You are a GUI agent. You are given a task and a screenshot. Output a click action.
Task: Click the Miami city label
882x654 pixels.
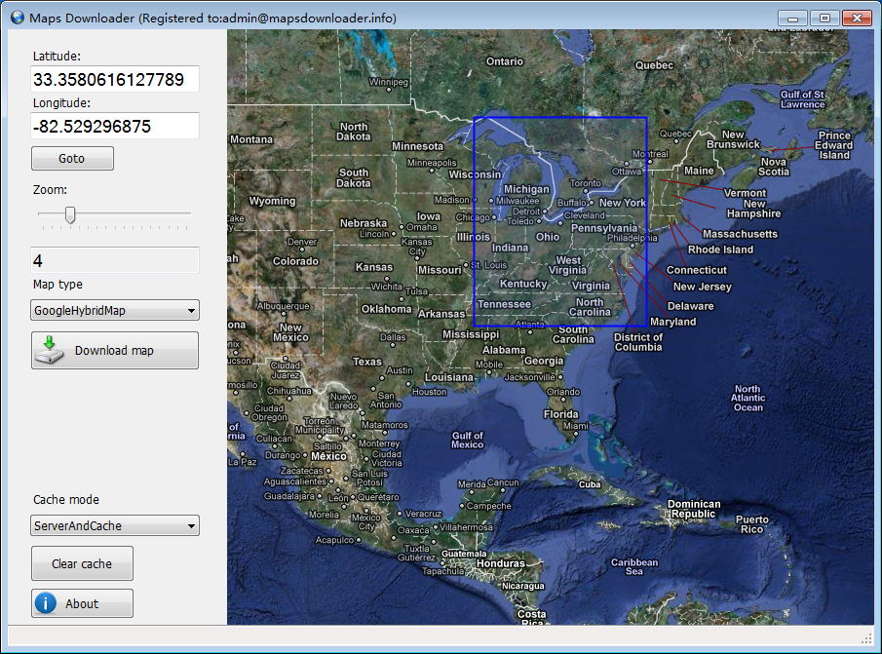pos(576,426)
